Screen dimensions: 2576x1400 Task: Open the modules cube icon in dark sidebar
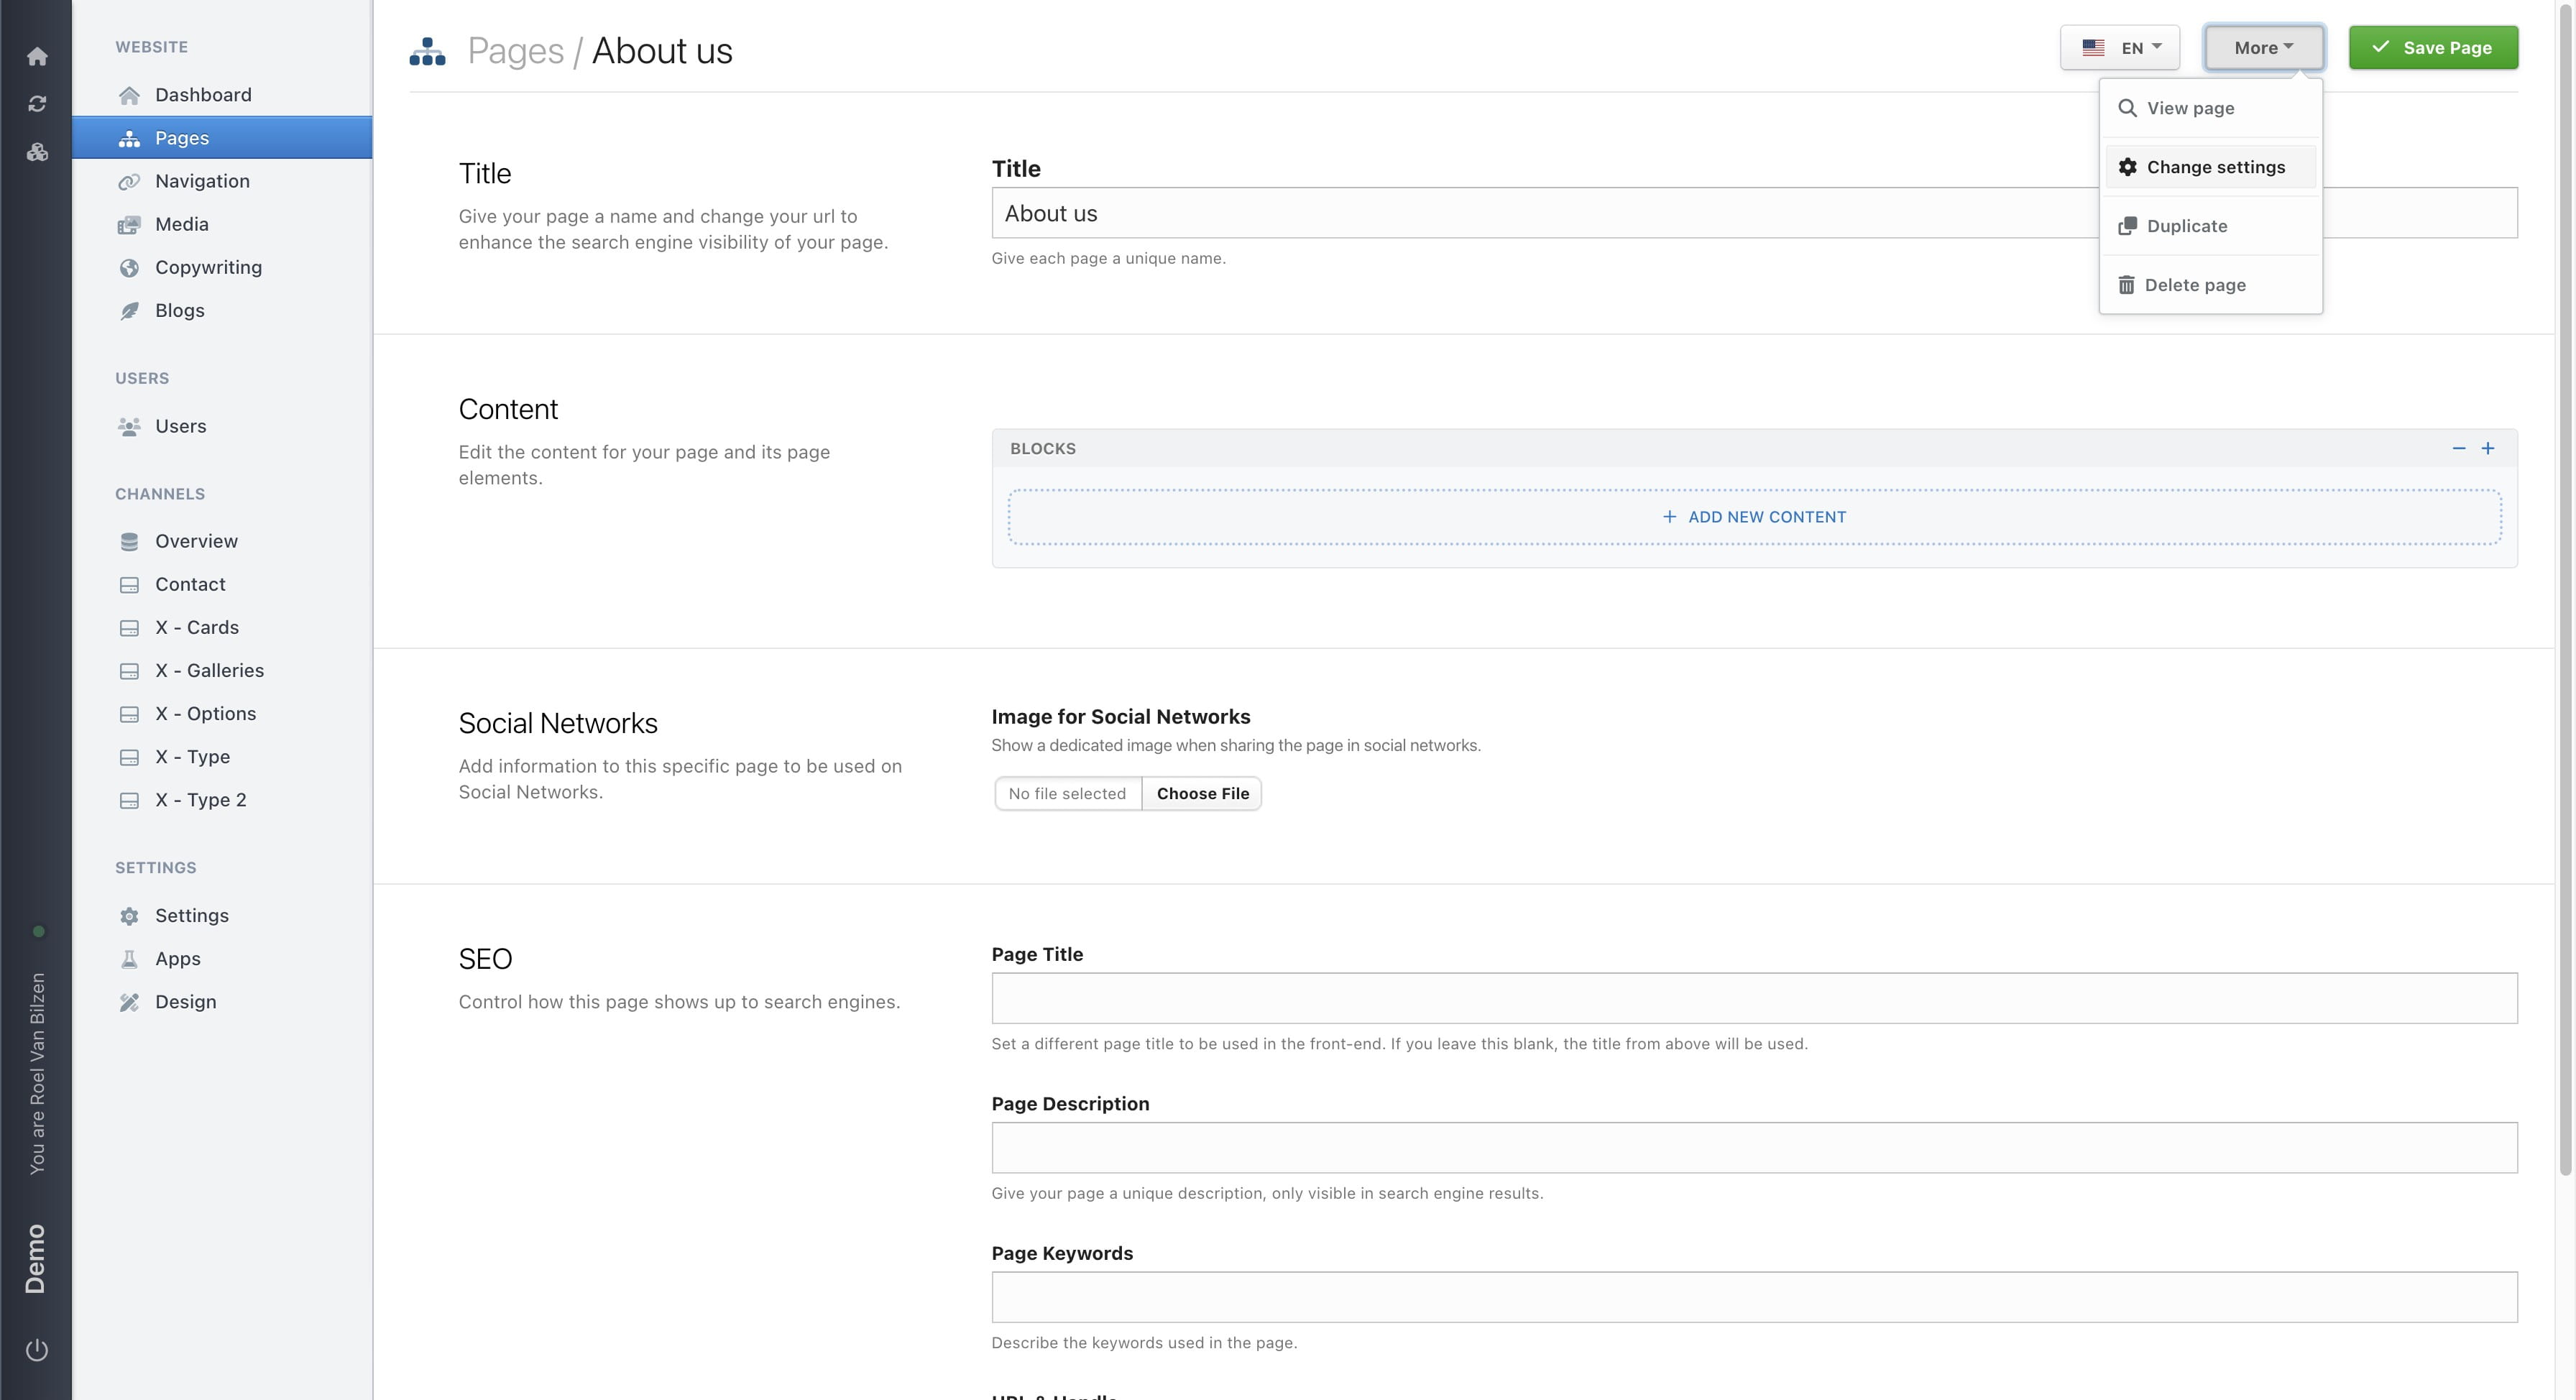point(37,152)
